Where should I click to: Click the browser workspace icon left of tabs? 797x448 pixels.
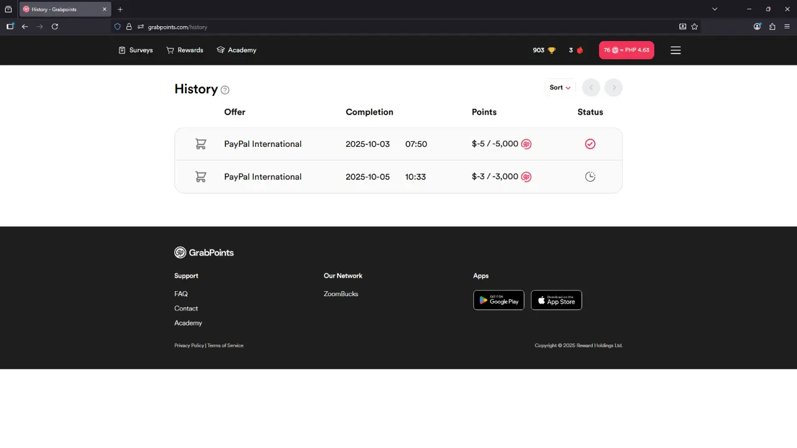[x=8, y=9]
